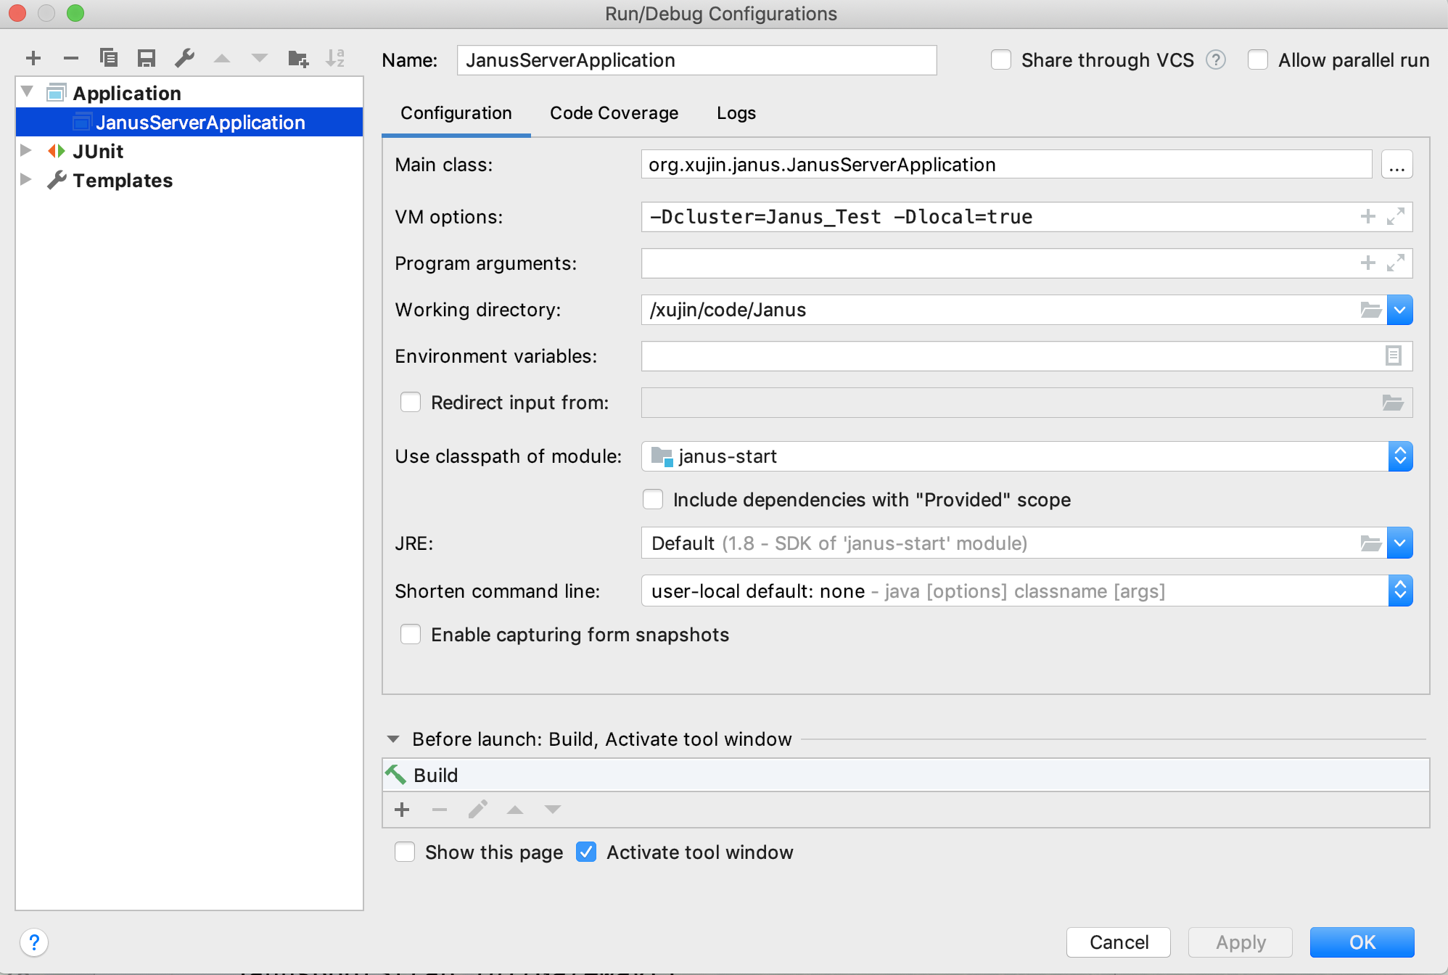This screenshot has width=1448, height=975.
Task: Open Use classpath of module dropdown
Action: pos(1400,456)
